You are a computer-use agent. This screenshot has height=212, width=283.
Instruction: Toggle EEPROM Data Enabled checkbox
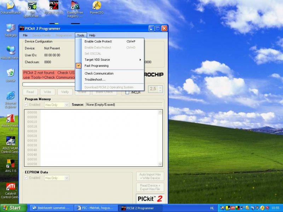click(26, 178)
